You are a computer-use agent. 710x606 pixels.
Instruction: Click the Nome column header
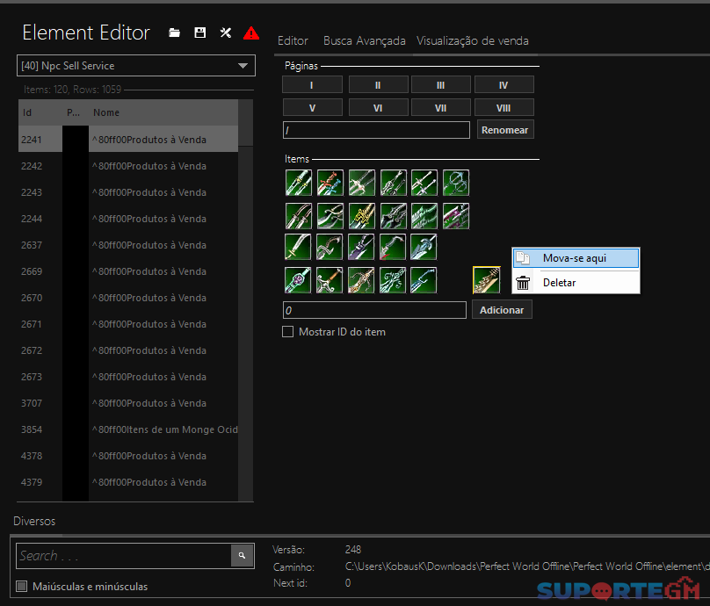[163, 112]
